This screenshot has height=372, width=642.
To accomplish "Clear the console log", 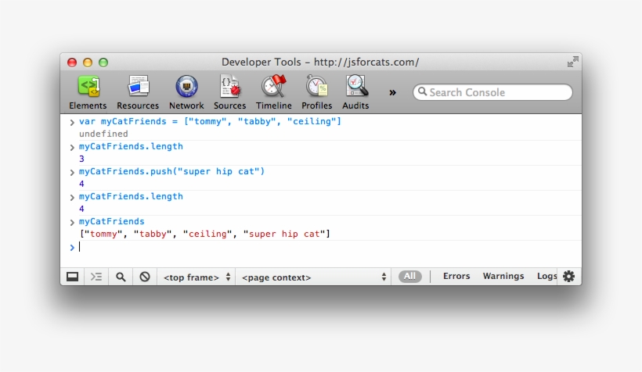I will pyautogui.click(x=145, y=277).
